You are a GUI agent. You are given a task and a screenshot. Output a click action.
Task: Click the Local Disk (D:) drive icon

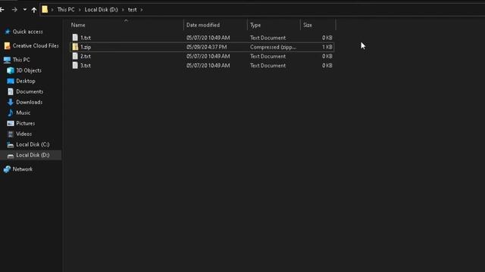[11, 156]
